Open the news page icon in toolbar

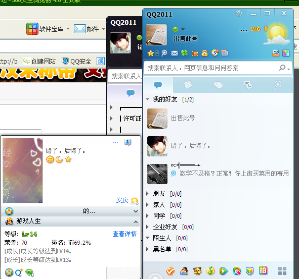[x=225, y=53]
